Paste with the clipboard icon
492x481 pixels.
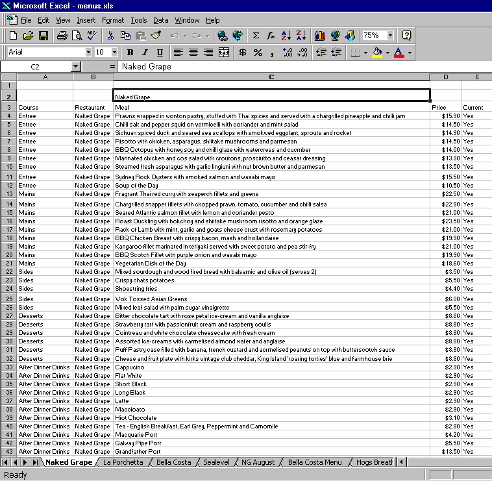click(141, 36)
